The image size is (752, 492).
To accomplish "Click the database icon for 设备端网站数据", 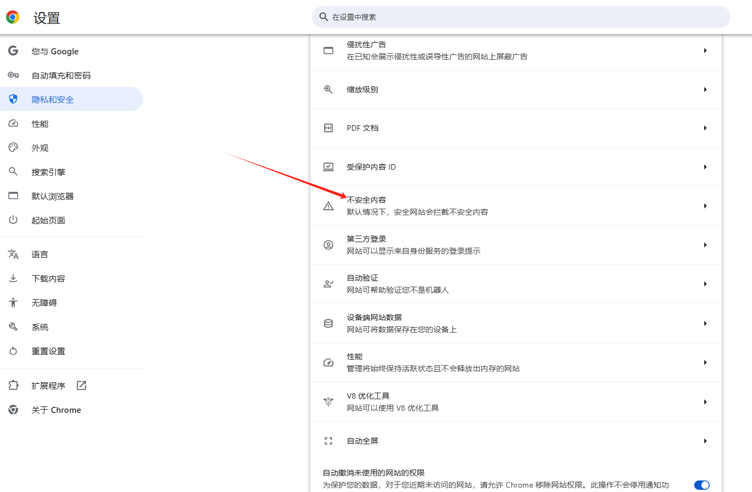I will pyautogui.click(x=328, y=323).
